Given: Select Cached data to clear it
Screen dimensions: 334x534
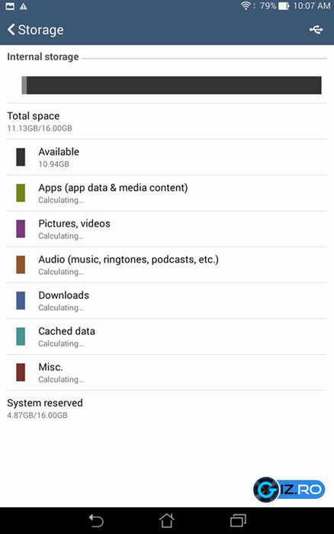Looking at the screenshot, I should click(167, 336).
